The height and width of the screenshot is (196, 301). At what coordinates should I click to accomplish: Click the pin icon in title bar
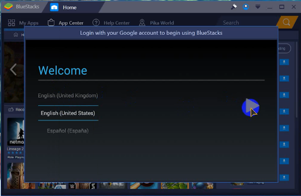pyautogui.click(x=234, y=7)
